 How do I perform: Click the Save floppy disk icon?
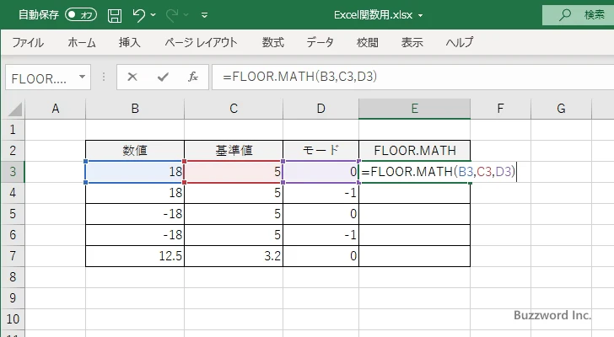point(115,15)
